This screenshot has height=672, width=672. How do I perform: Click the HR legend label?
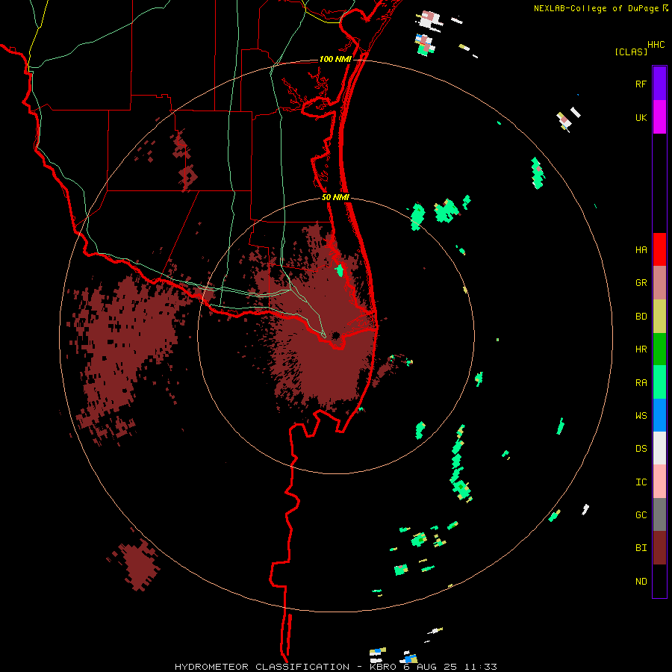pyautogui.click(x=641, y=349)
